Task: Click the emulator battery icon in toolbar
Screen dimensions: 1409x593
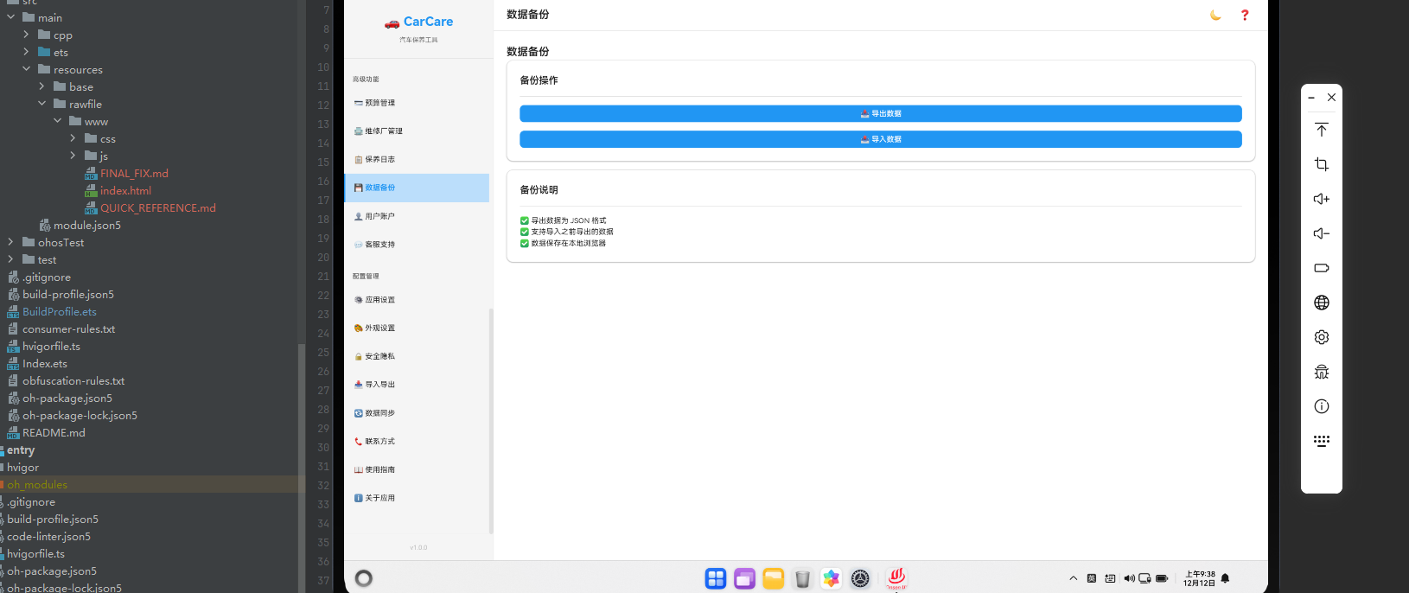Action: (x=1322, y=268)
